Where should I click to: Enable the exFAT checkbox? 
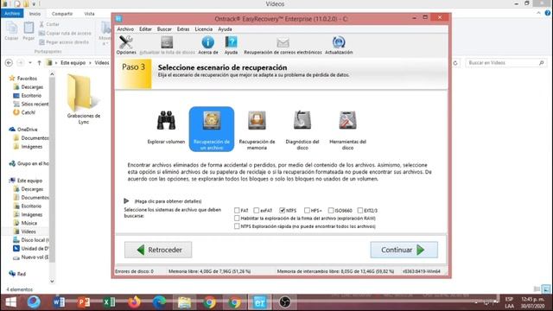click(257, 210)
